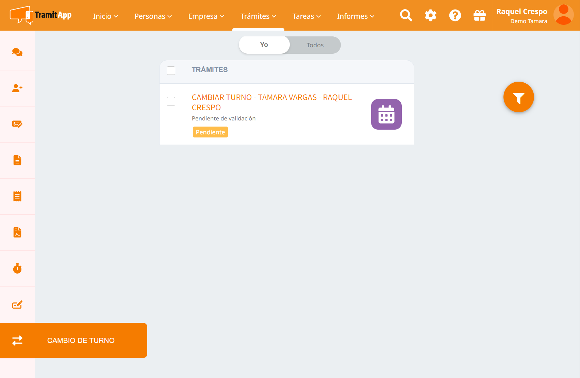
Task: Expand the Empresa dropdown menu
Action: tap(206, 16)
